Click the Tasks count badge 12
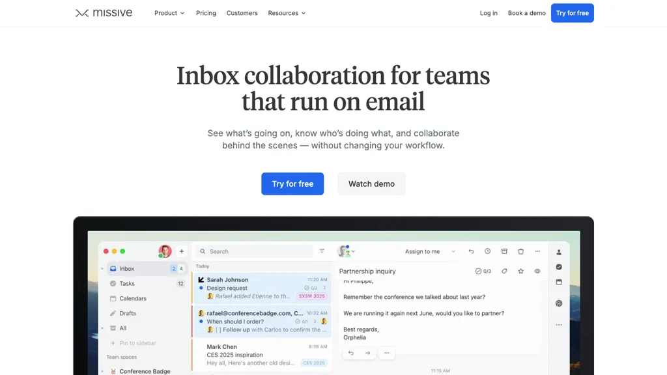The height and width of the screenshot is (375, 667). click(181, 284)
